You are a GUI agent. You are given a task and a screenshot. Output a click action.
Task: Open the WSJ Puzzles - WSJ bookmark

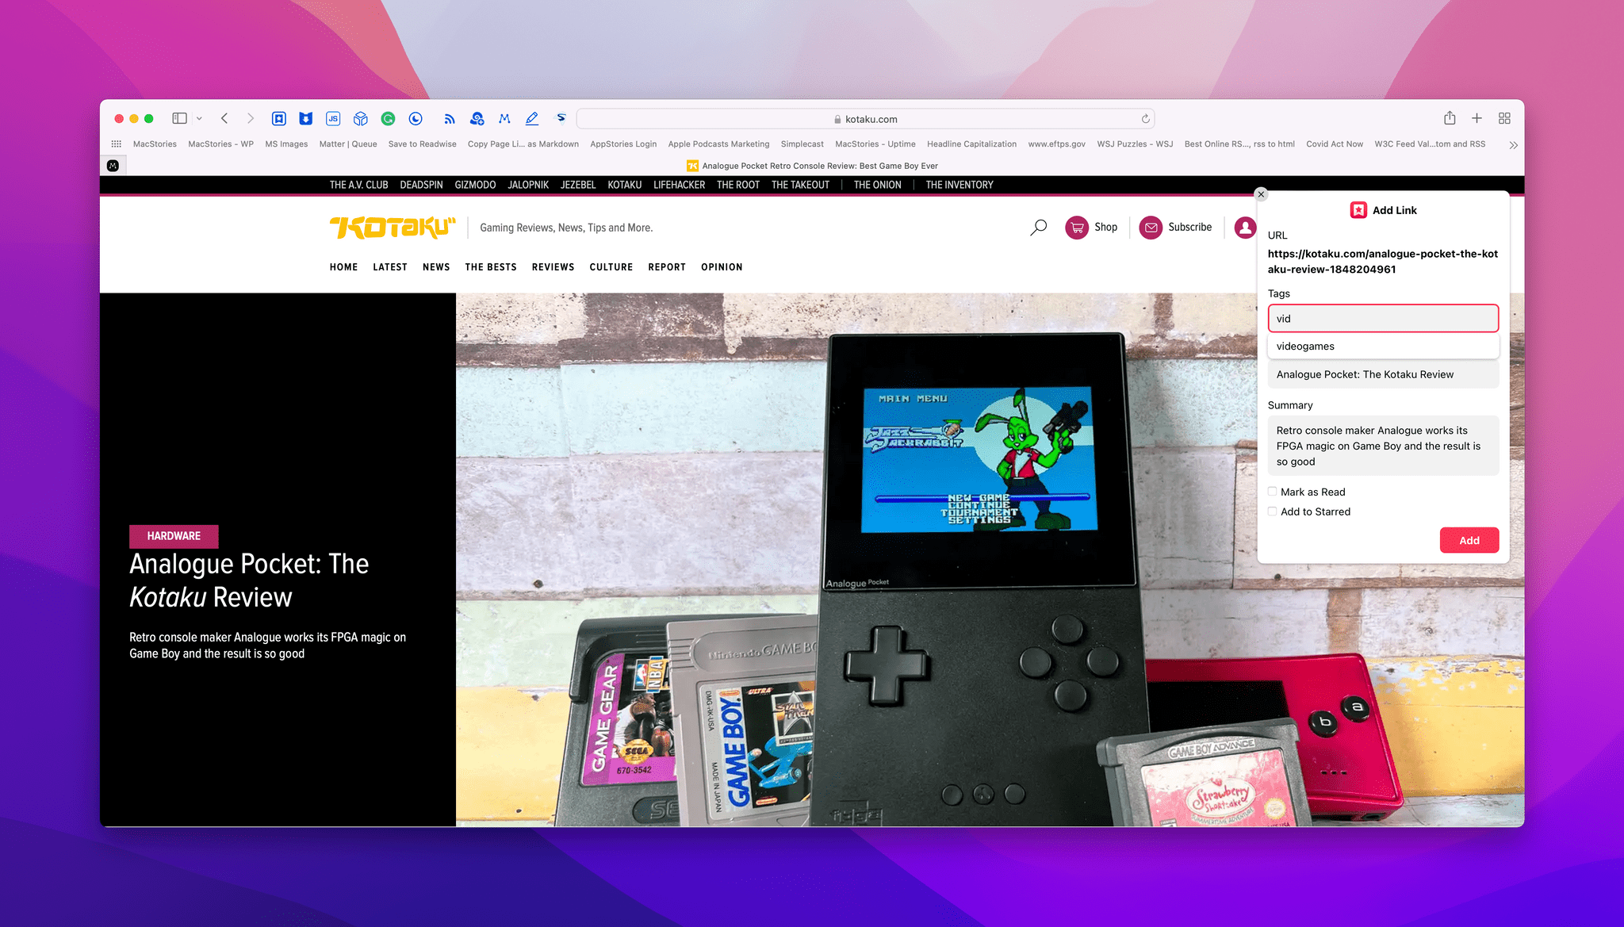pyautogui.click(x=1135, y=144)
